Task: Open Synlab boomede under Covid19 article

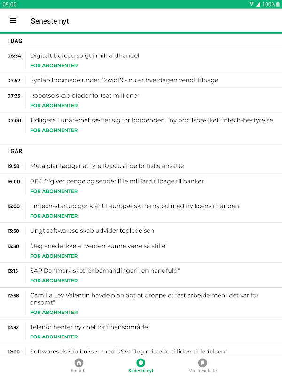Action: [141, 80]
